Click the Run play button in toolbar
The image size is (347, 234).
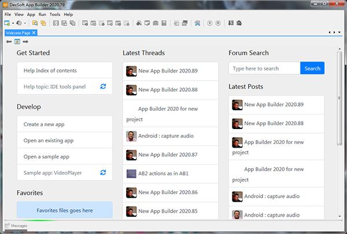coord(209,23)
